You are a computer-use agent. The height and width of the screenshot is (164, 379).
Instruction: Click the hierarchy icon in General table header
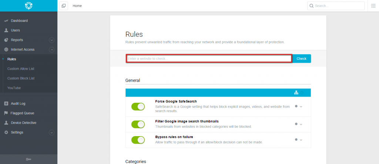[296, 93]
